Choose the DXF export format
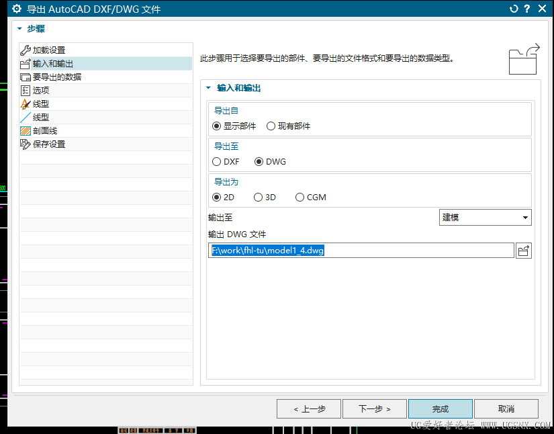 point(217,162)
